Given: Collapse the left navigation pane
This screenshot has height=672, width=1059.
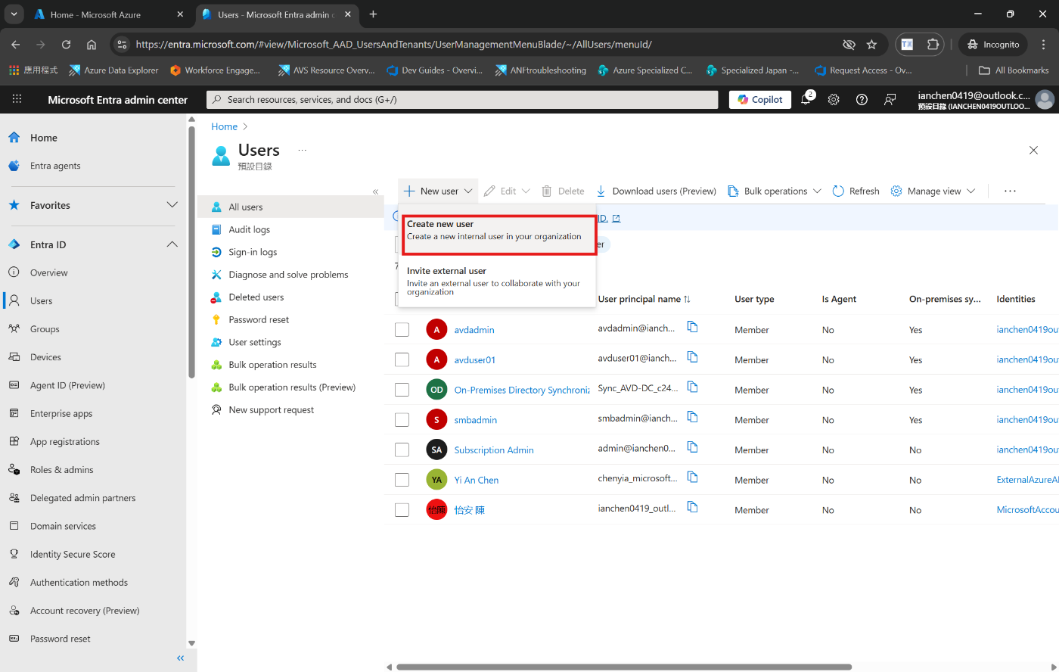Looking at the screenshot, I should pyautogui.click(x=180, y=658).
